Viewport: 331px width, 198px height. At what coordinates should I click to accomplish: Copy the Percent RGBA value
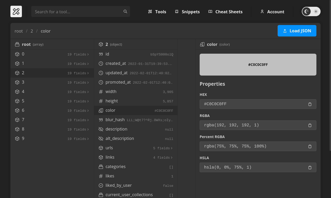click(x=310, y=146)
